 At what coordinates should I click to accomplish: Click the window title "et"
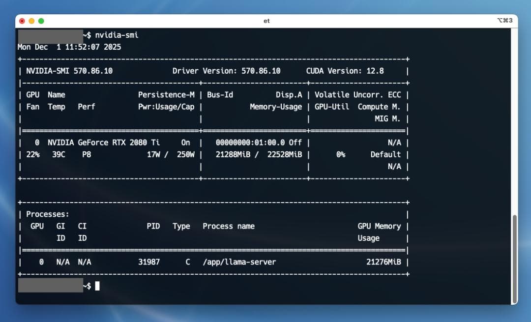coord(266,21)
